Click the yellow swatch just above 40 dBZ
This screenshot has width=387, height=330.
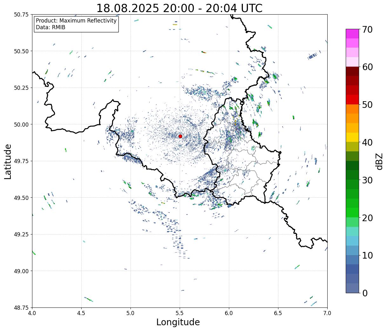pos(352,137)
